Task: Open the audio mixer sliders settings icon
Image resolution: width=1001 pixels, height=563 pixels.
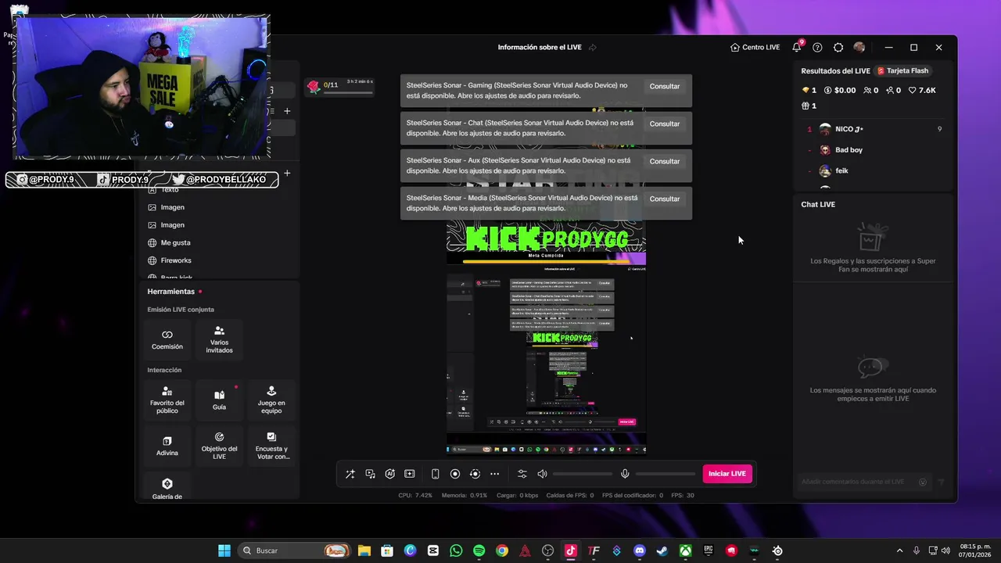Action: pyautogui.click(x=522, y=474)
